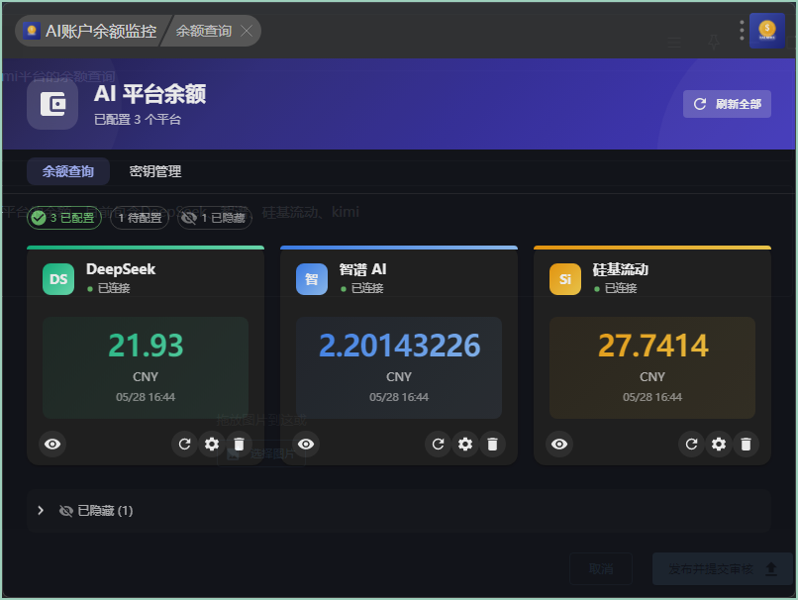This screenshot has height=600, width=798.
Task: Click the AI账户余额监控 app icon in tab
Action: click(32, 31)
